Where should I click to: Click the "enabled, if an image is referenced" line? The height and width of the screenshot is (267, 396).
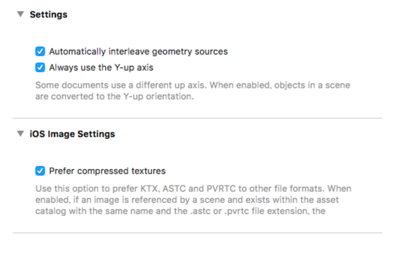click(x=187, y=200)
